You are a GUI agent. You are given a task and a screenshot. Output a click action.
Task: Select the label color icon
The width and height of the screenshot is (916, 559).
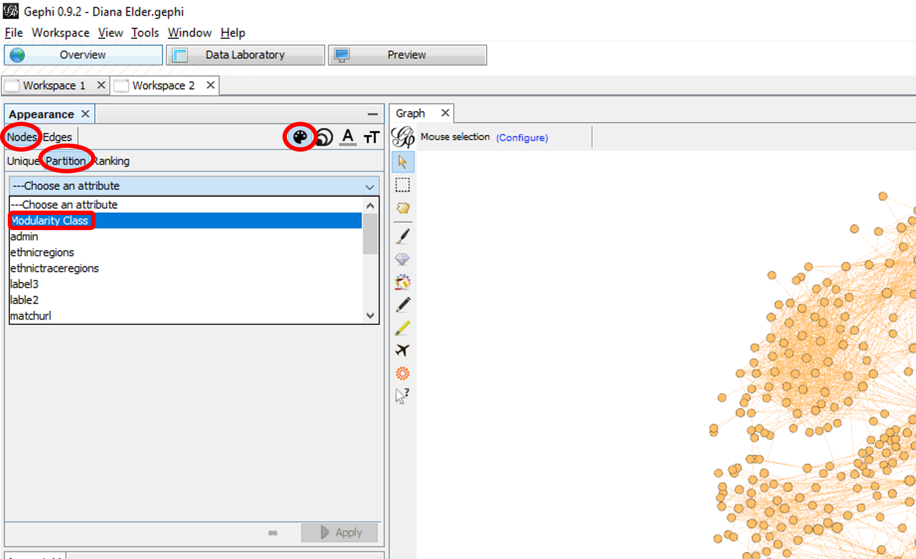[x=348, y=137]
